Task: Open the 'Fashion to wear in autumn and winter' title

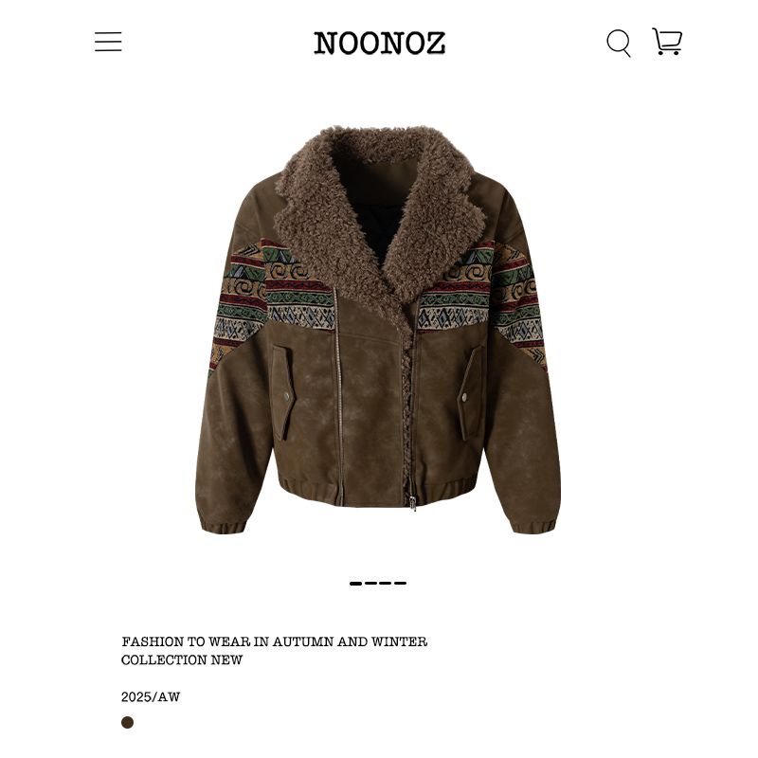Action: coord(274,641)
